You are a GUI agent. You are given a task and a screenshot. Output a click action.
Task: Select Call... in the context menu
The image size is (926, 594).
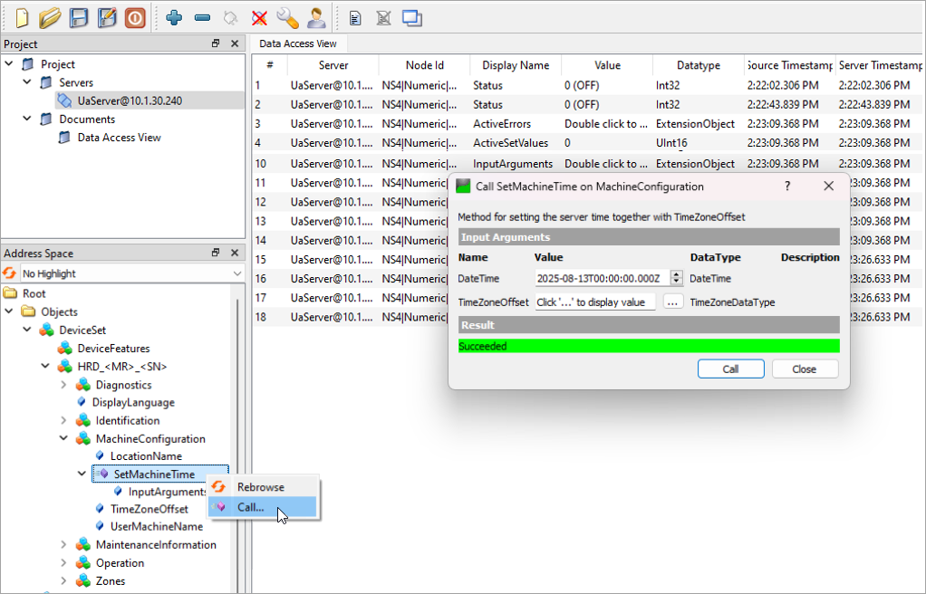[251, 507]
